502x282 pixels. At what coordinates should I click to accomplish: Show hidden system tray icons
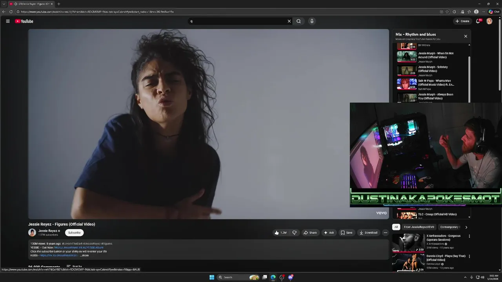click(x=465, y=277)
